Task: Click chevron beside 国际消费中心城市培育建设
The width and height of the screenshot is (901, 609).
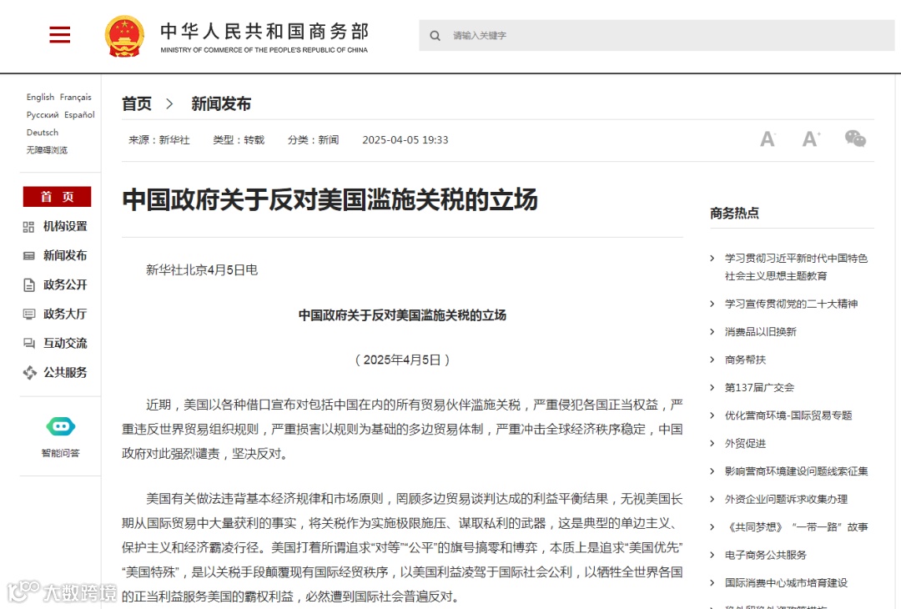Action: [x=712, y=583]
